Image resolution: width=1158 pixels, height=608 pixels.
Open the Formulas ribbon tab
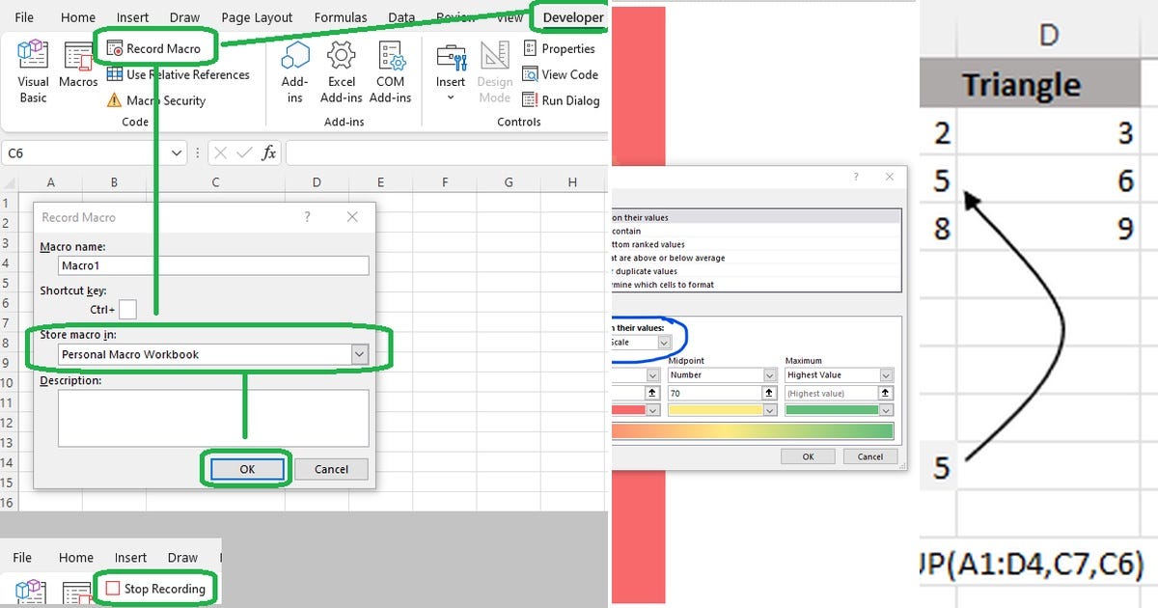(x=340, y=16)
